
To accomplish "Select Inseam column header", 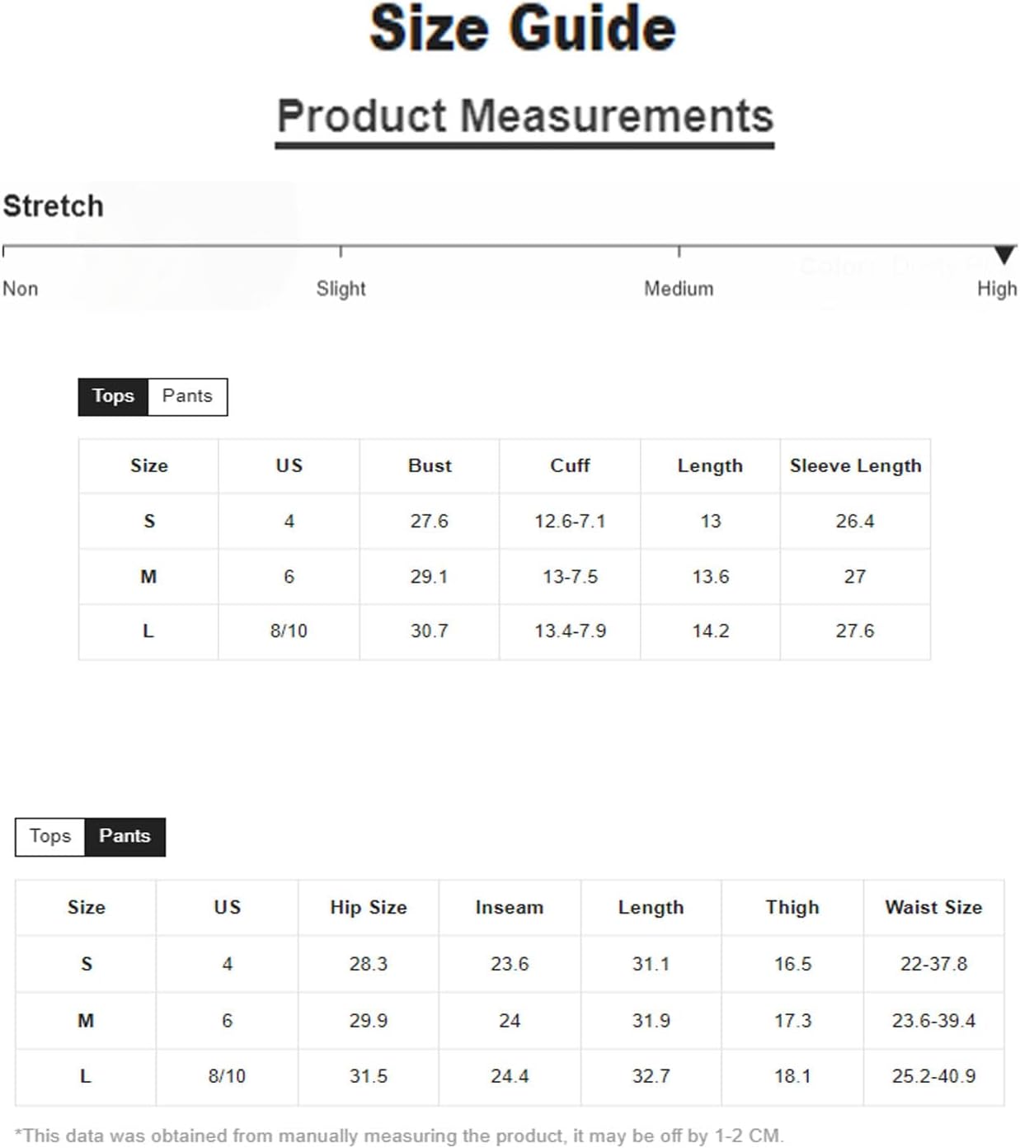I will point(510,907).
